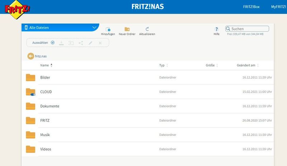Image resolution: width=287 pixels, height=166 pixels.
Task: Open the MyFRITZ! link in header
Action: point(278,7)
